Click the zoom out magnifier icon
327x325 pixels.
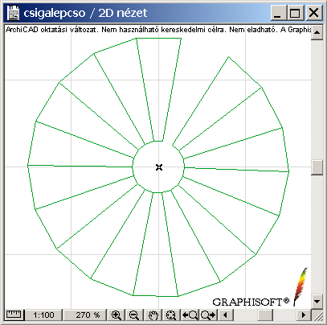(x=134, y=315)
